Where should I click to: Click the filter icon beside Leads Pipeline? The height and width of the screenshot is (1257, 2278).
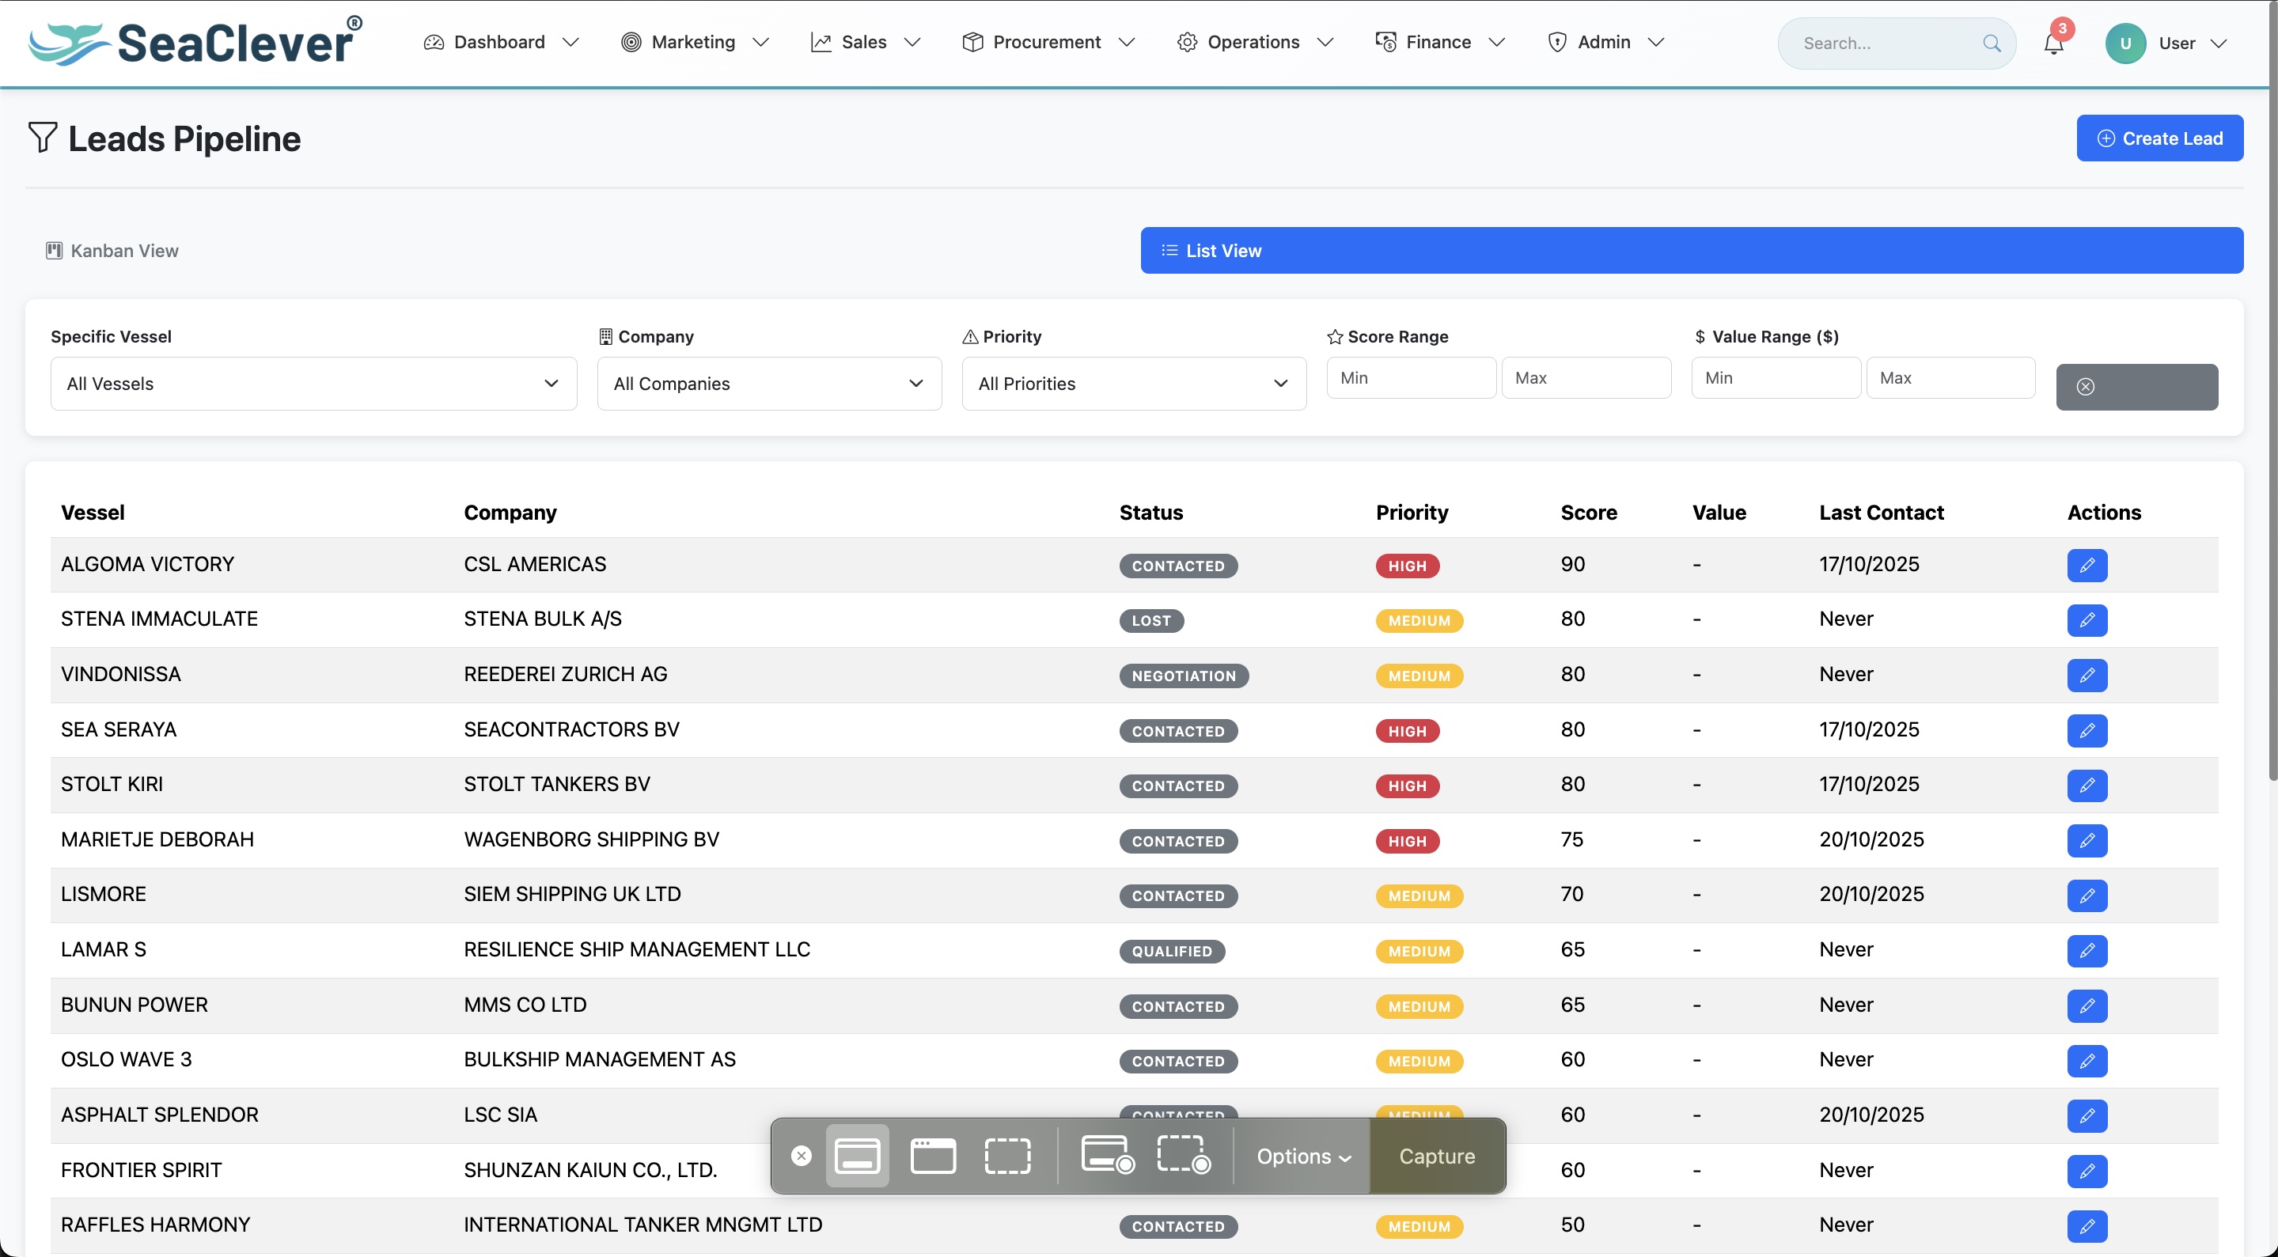[42, 138]
